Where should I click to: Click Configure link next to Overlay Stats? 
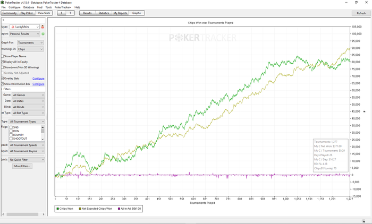(38, 79)
